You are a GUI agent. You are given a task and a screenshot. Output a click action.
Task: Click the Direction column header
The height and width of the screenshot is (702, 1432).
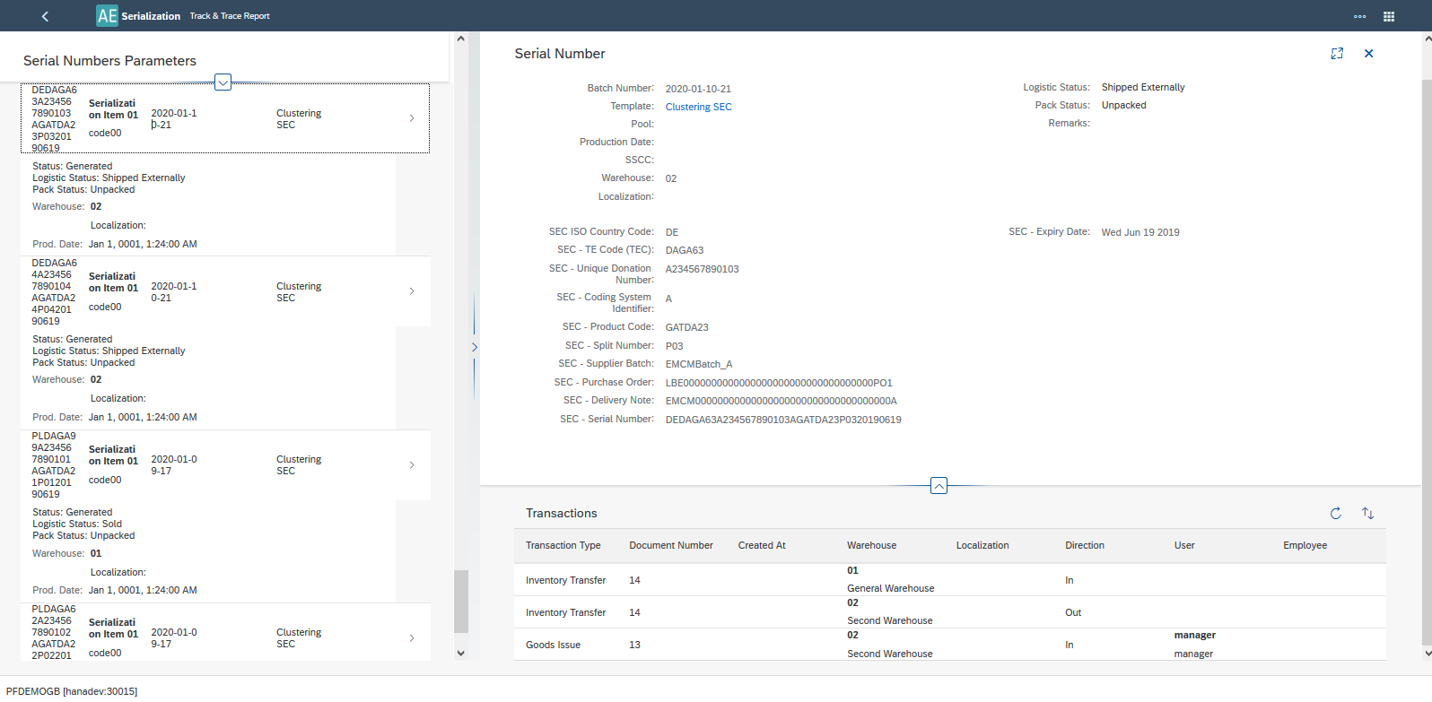(x=1084, y=545)
